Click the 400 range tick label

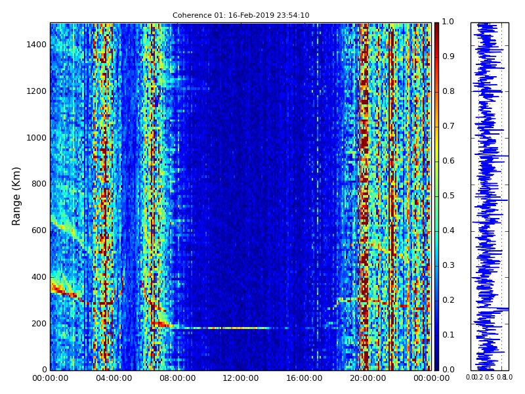tap(39, 277)
